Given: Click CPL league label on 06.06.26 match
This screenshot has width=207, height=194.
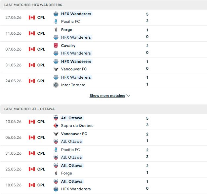Looking at the screenshot, I should click(x=41, y=137).
